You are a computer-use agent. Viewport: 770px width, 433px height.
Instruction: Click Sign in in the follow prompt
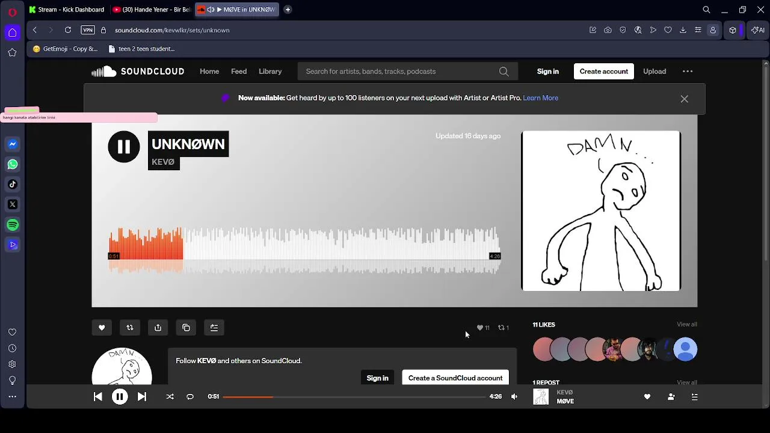378,378
